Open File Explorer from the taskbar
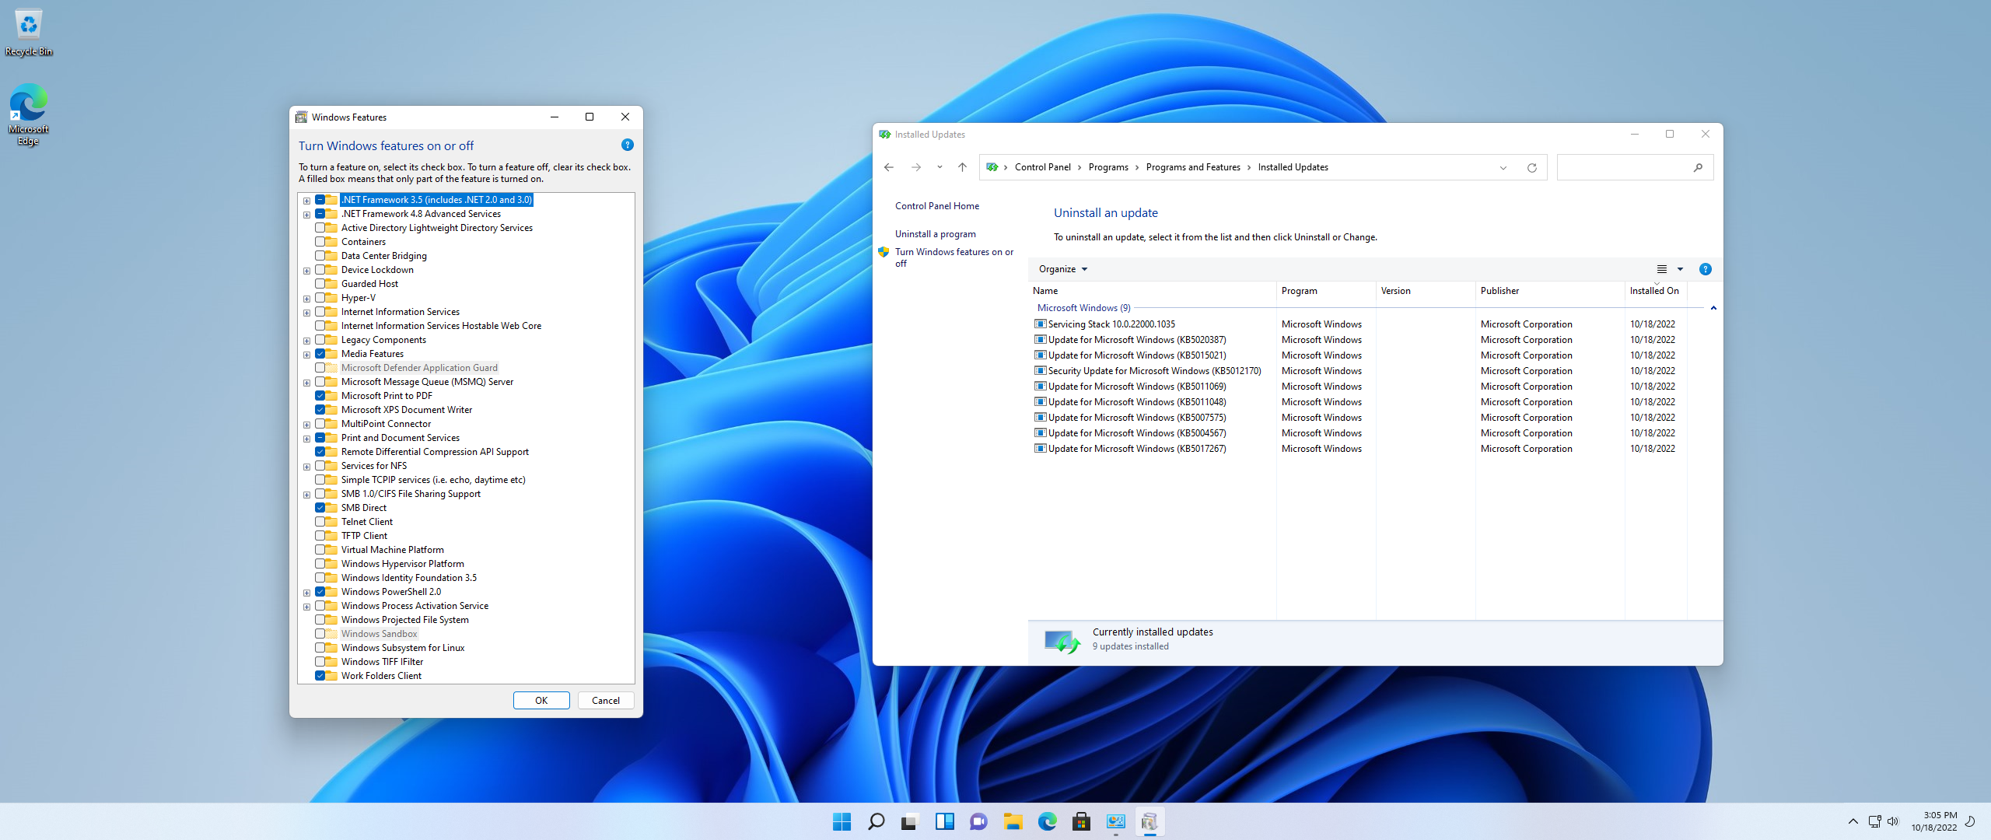The image size is (1991, 840). (1013, 821)
